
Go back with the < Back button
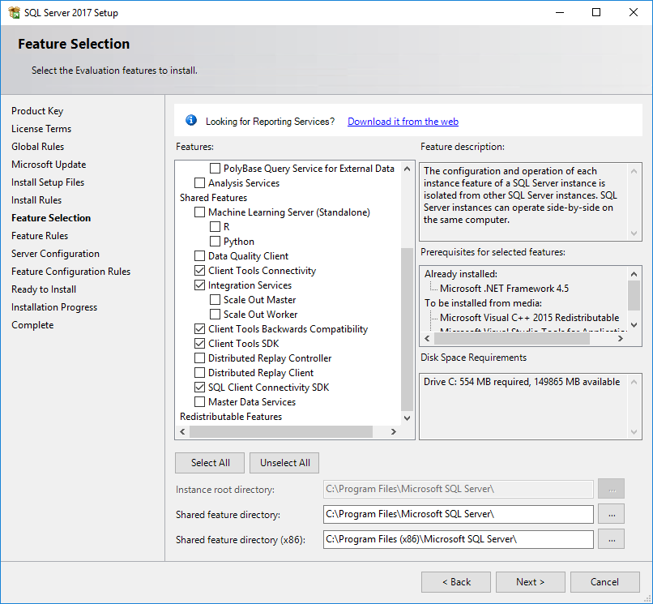456,582
